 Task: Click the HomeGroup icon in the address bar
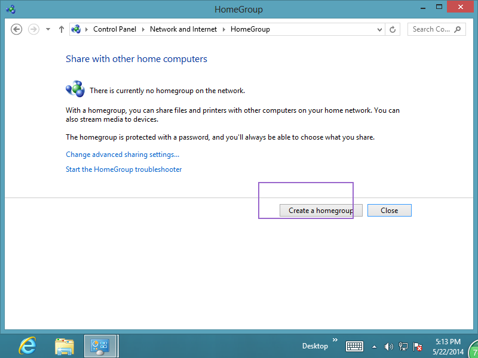point(76,29)
